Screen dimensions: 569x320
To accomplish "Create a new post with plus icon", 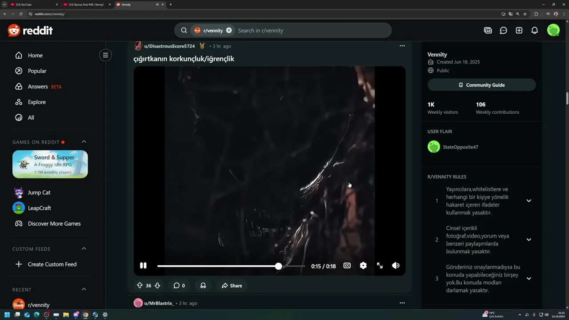I will [x=519, y=30].
